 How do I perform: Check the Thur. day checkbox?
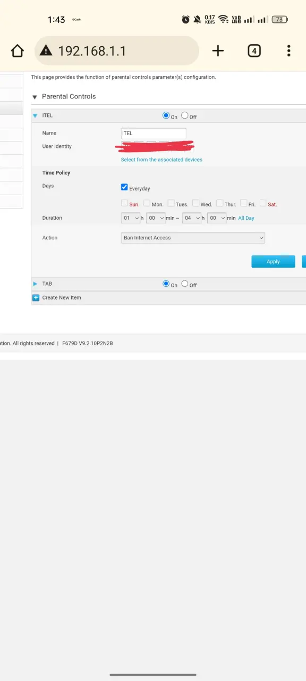[219, 203]
